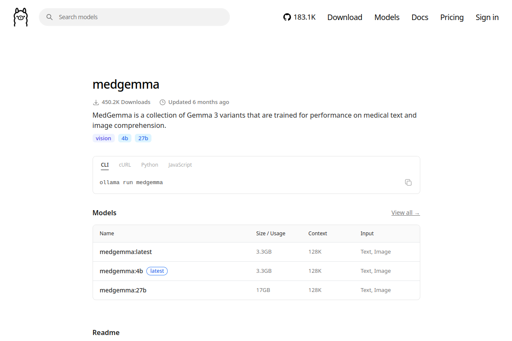
Task: Switch to the Python tab
Action: (150, 165)
